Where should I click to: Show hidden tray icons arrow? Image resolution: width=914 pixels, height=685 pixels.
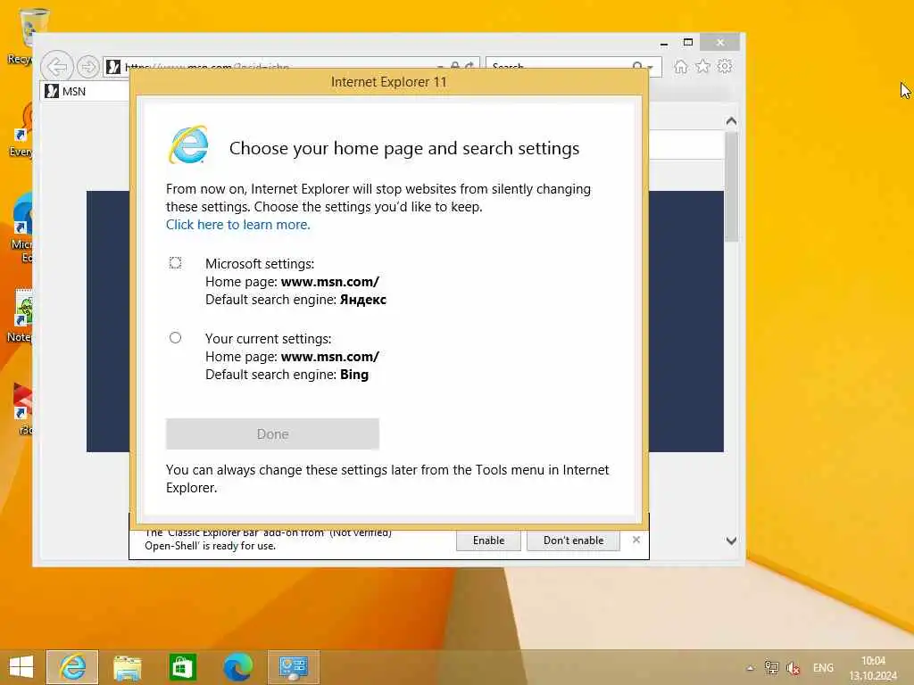pyautogui.click(x=750, y=668)
